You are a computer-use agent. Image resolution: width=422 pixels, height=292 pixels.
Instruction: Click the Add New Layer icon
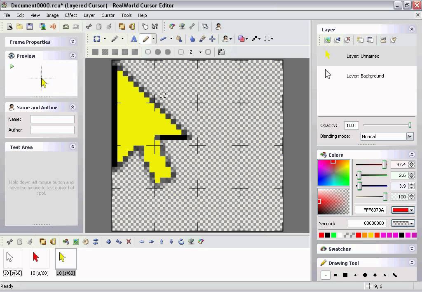[327, 40]
